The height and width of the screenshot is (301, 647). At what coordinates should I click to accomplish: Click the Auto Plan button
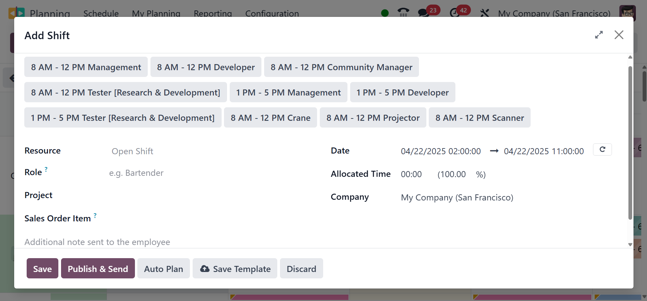click(163, 269)
